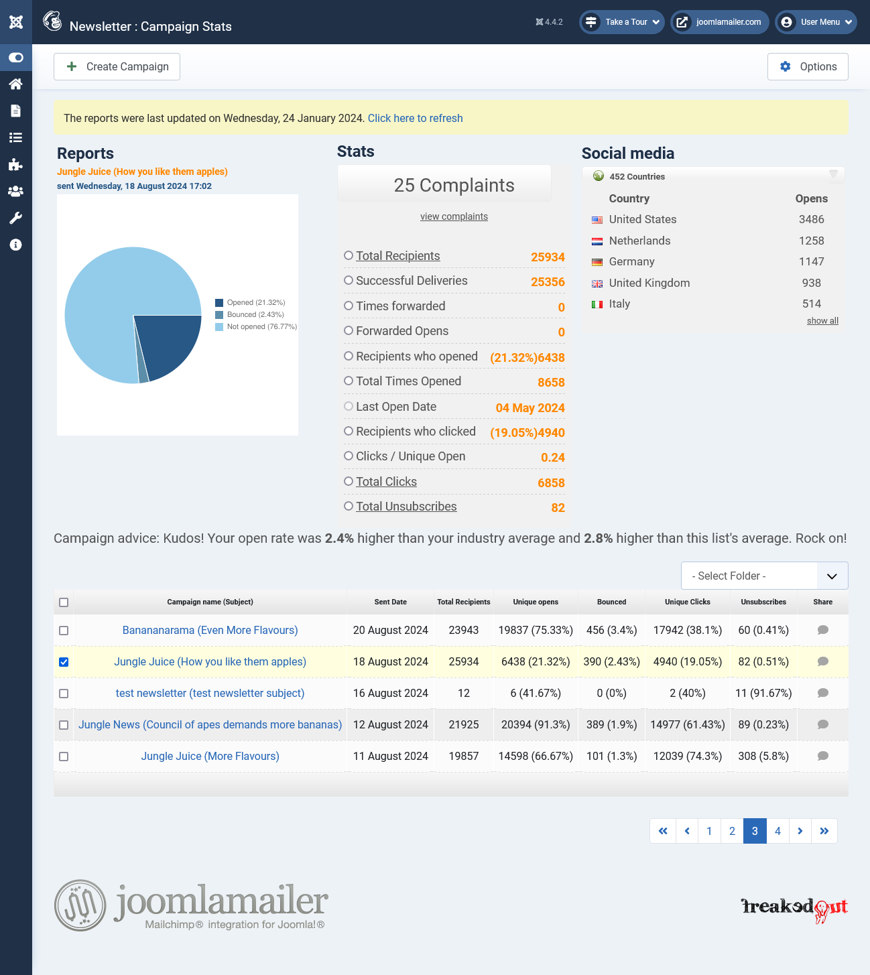Viewport: 870px width, 975px height.
Task: Open the Home dashboard sidebar icon
Action: (x=16, y=84)
